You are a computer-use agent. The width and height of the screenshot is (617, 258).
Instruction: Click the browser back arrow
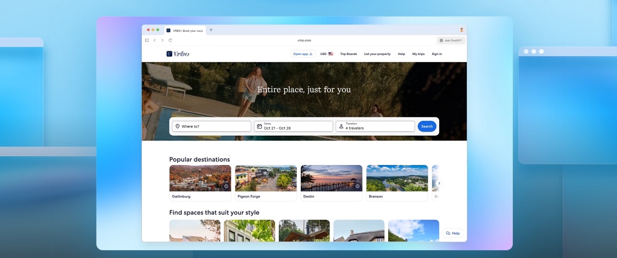point(155,40)
